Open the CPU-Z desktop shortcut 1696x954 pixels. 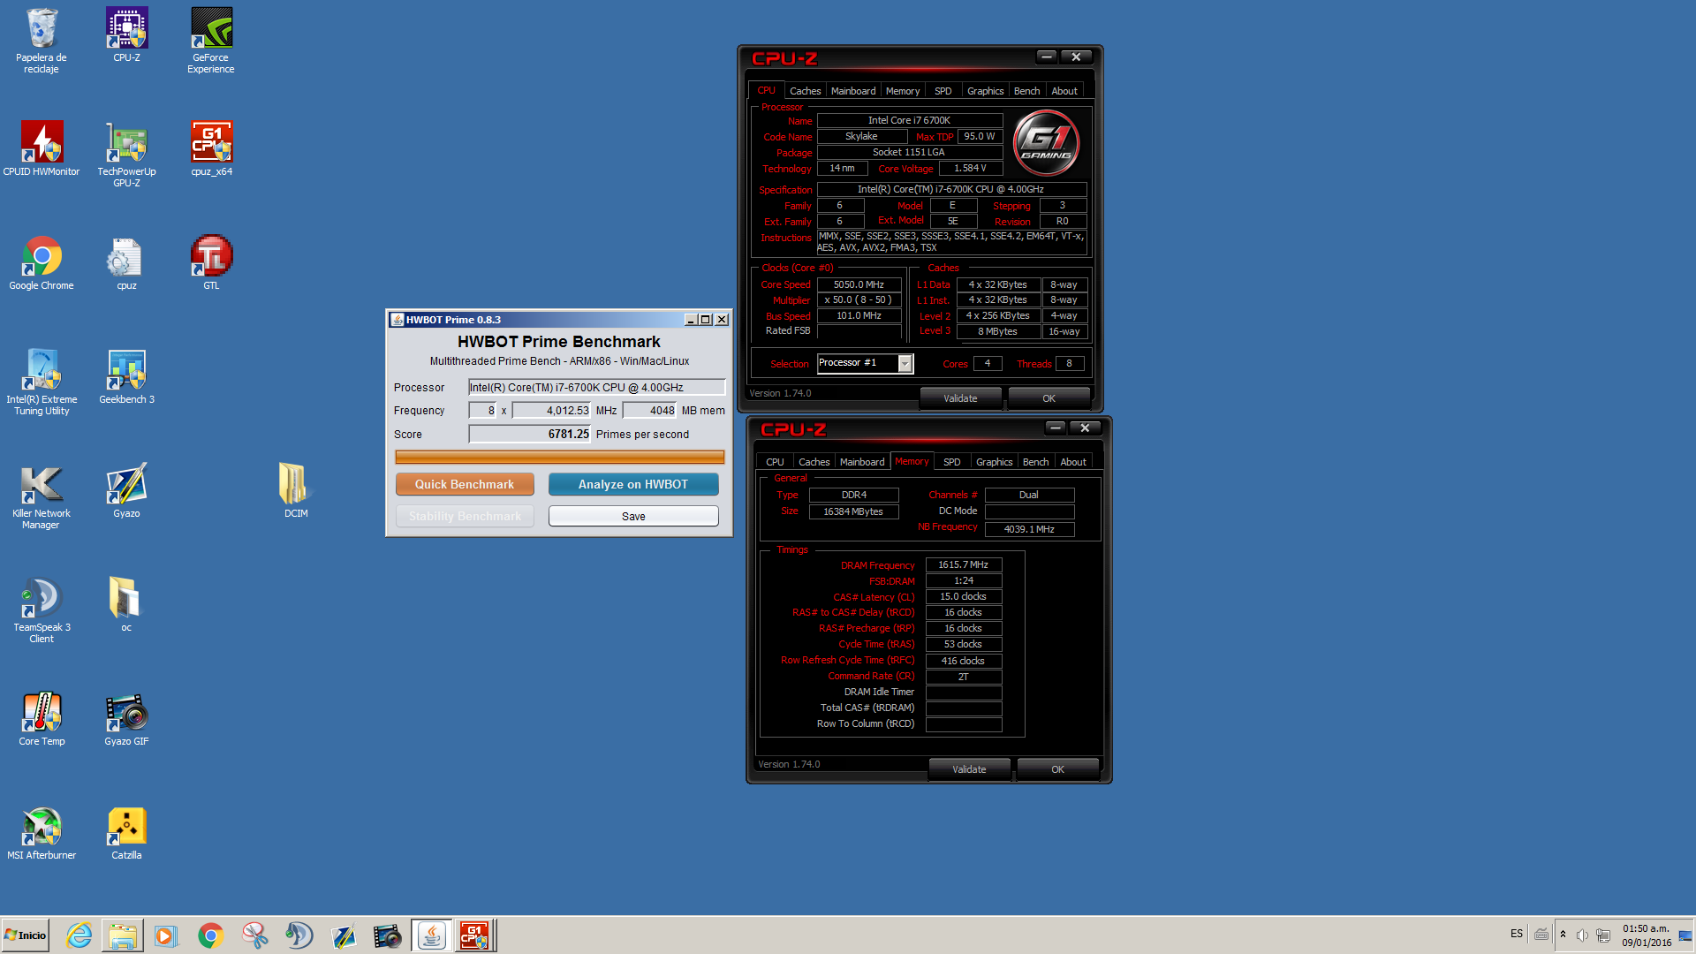click(126, 35)
